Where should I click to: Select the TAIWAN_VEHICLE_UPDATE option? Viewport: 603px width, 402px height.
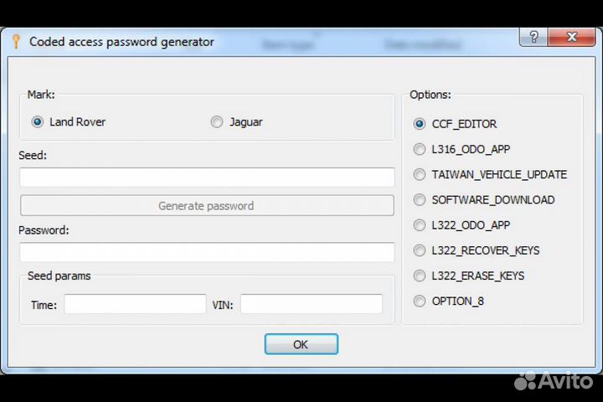coord(420,175)
